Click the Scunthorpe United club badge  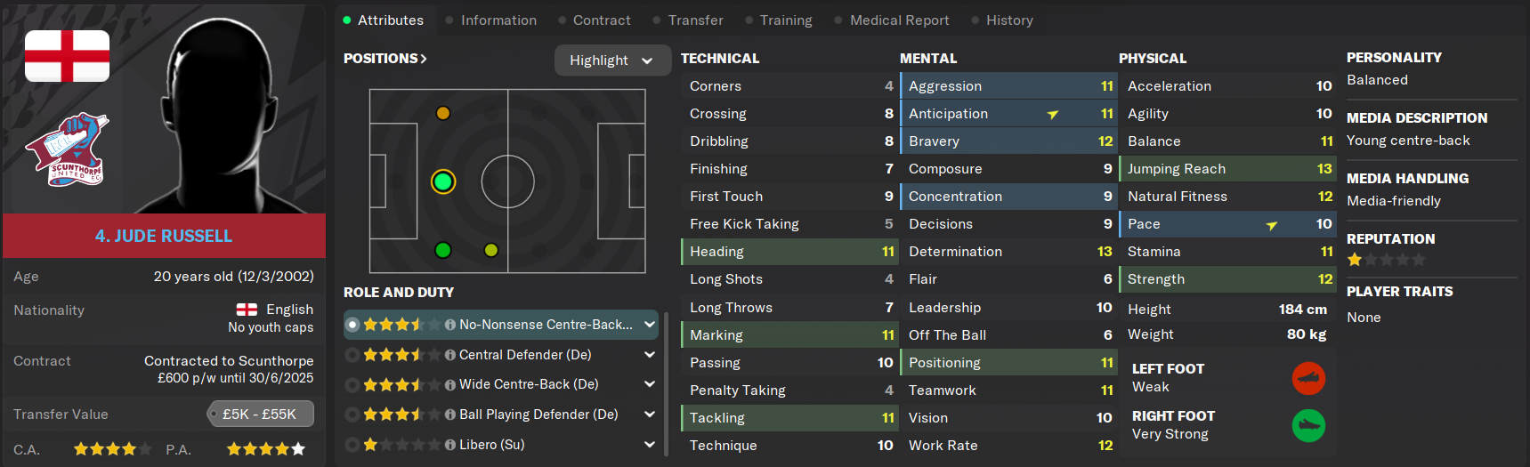point(69,149)
